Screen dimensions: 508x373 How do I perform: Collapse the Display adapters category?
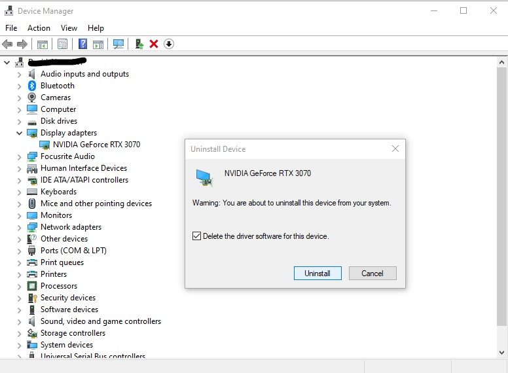point(19,133)
